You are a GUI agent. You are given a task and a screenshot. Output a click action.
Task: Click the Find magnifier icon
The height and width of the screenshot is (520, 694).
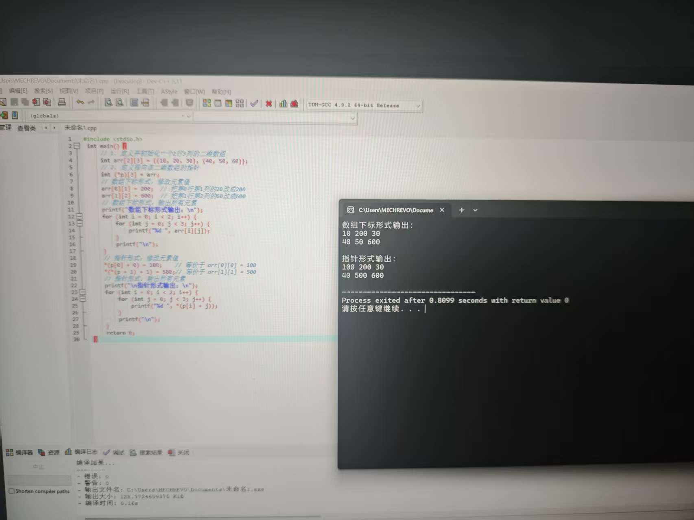click(108, 102)
